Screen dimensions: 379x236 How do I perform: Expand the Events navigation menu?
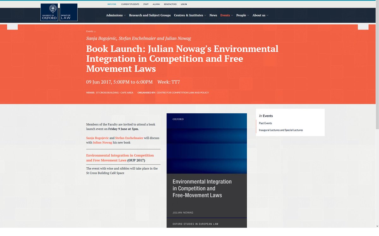(x=226, y=15)
